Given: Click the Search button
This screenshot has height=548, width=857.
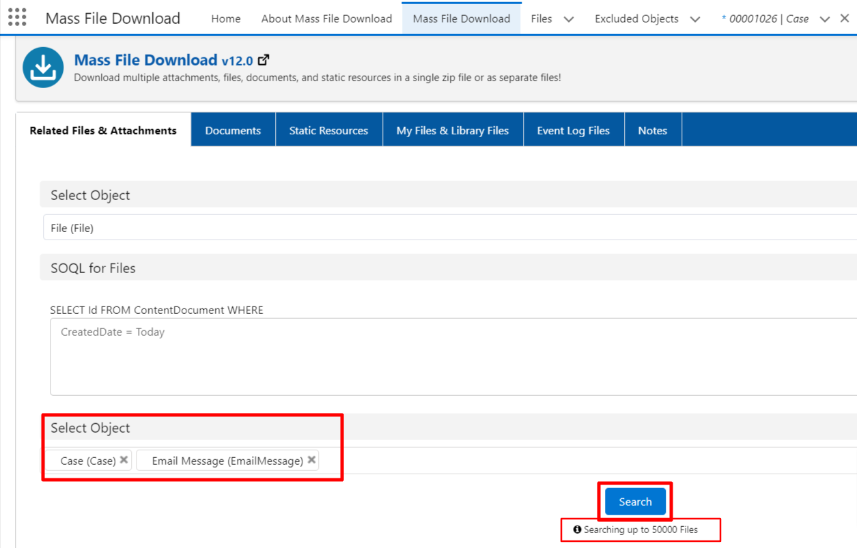Looking at the screenshot, I should (635, 502).
